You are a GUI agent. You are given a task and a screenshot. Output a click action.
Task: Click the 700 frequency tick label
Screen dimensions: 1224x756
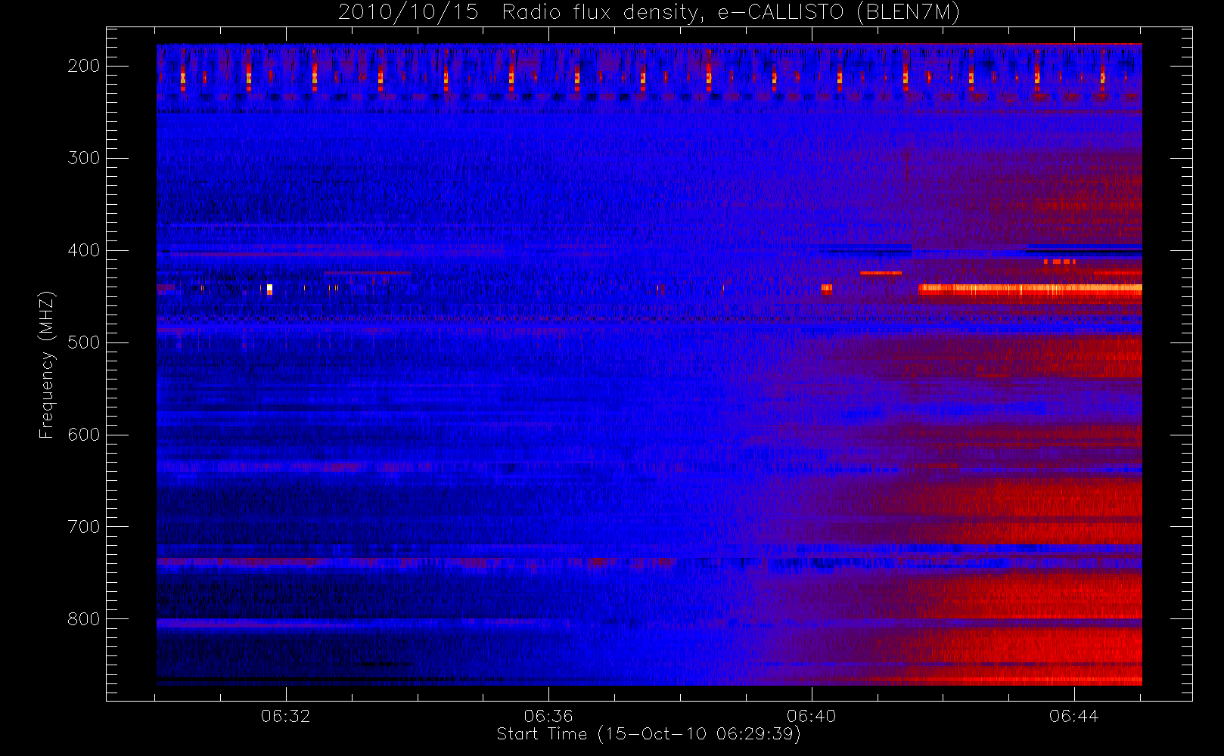click(84, 527)
